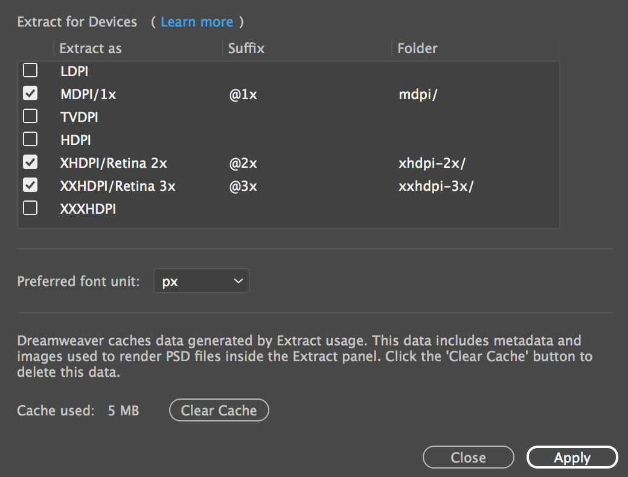
Task: Enable the XXXHDPI extraction checkbox
Action: click(x=30, y=208)
